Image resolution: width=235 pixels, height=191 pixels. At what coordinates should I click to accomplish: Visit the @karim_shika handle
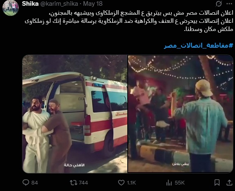[x=59, y=4]
